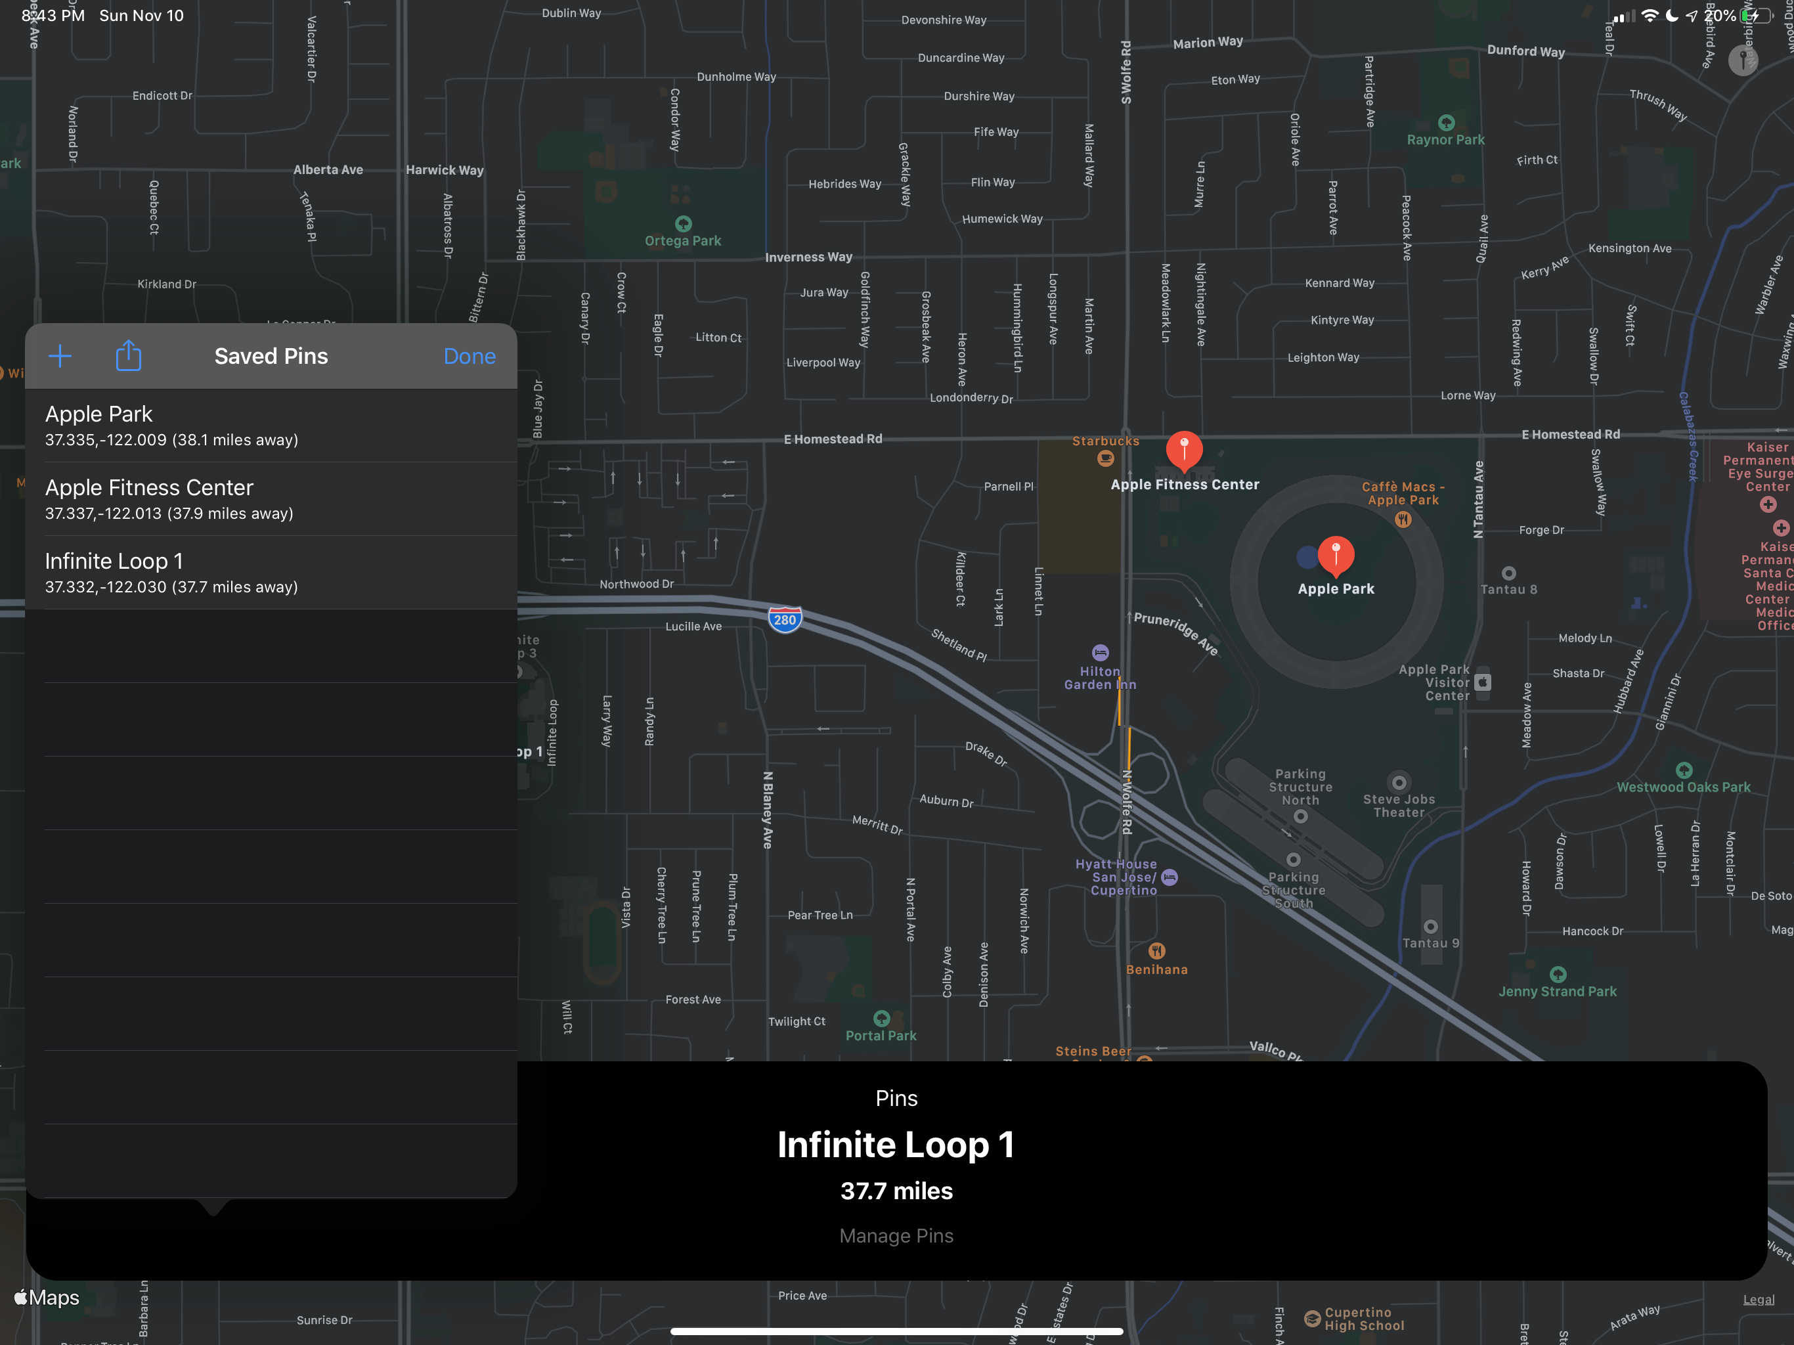Tap the Benihana restaurant icon
This screenshot has height=1345, width=1794.
(x=1156, y=950)
